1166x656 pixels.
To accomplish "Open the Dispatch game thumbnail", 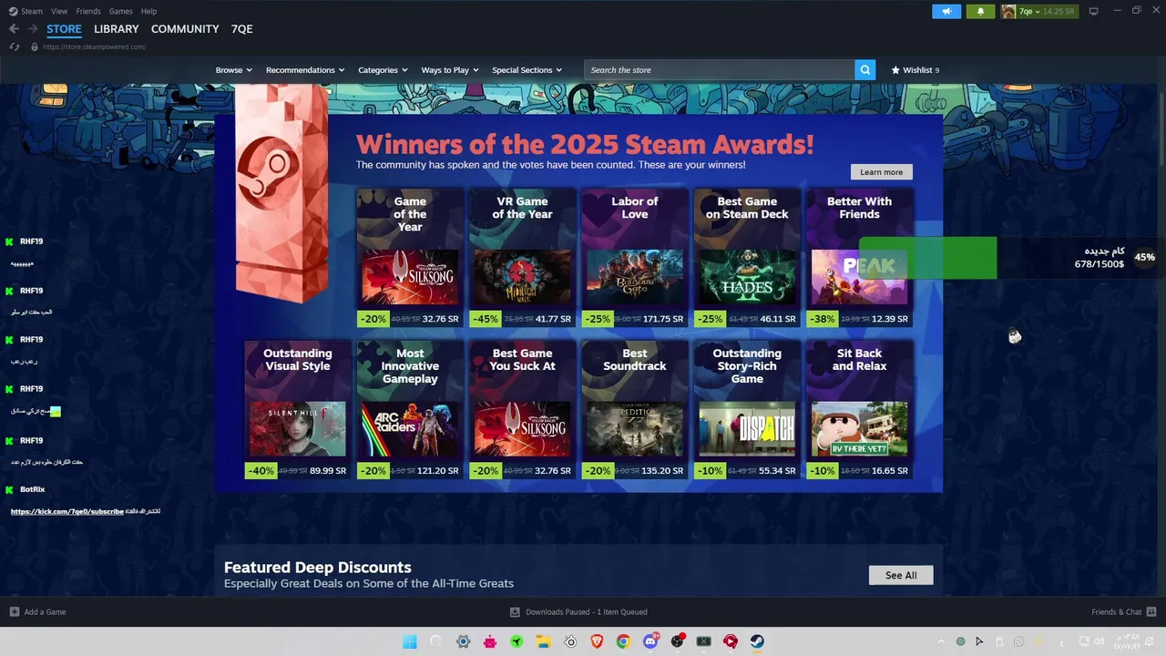I will point(747,428).
